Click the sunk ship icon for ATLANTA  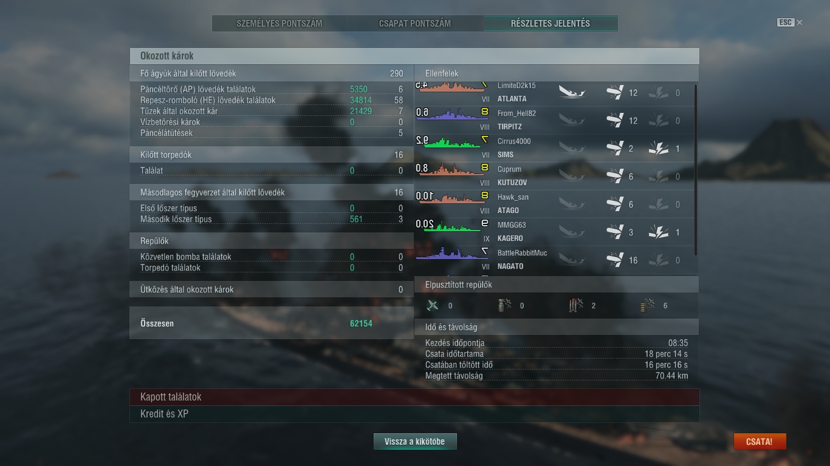tap(572, 92)
